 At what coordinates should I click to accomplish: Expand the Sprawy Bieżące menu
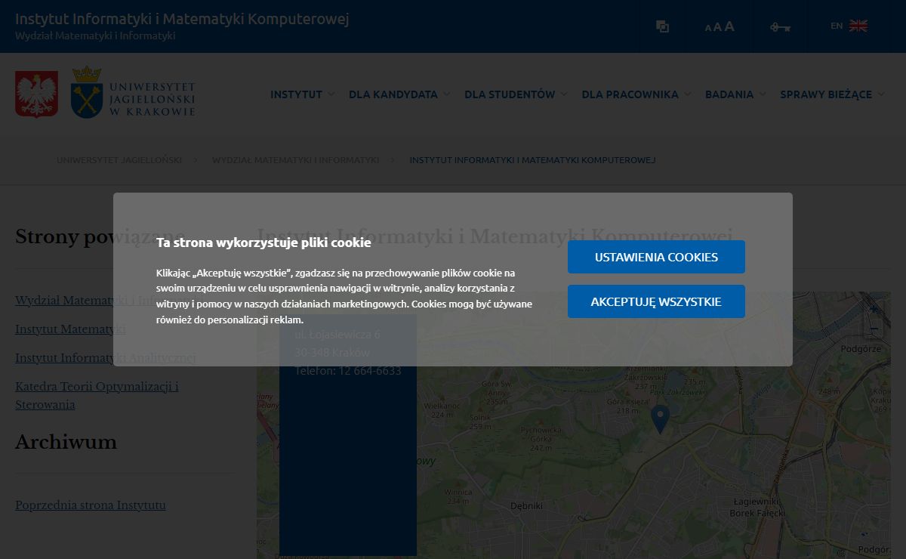[832, 94]
